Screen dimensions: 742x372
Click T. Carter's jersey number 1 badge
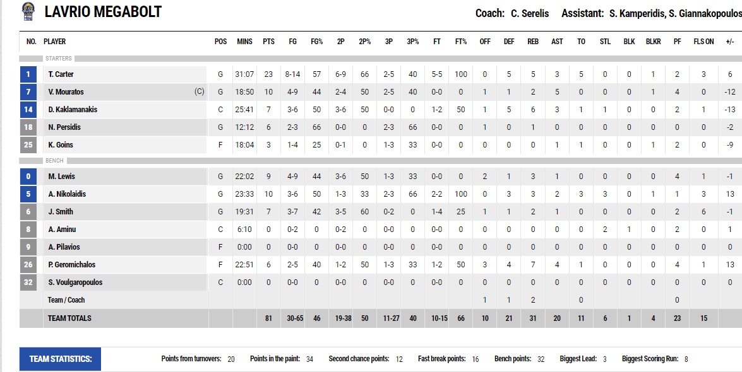click(28, 74)
